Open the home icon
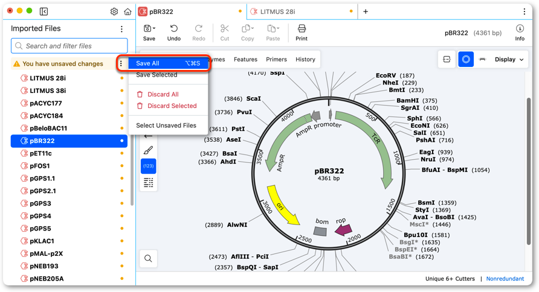Screen dimensions: 539x292 click(127, 11)
